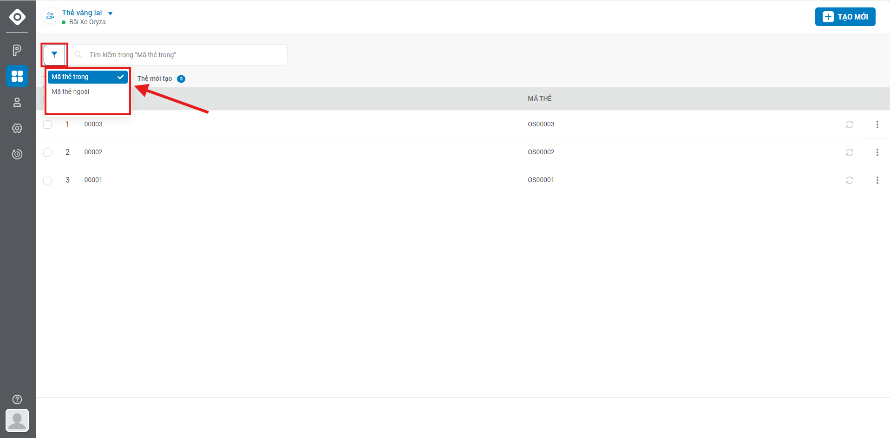The width and height of the screenshot is (890, 438).
Task: Refresh card row OS00003
Action: 850,124
